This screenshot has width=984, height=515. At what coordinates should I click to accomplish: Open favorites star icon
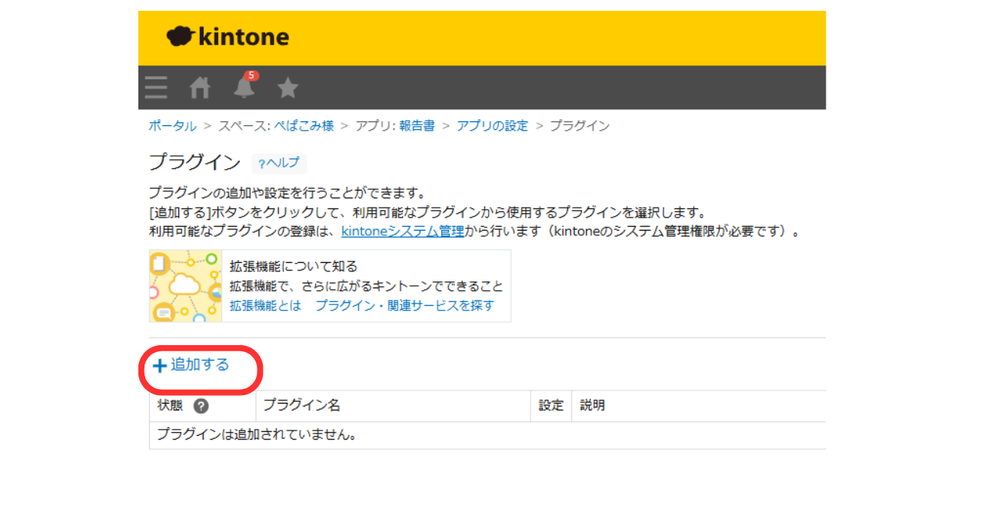[288, 88]
